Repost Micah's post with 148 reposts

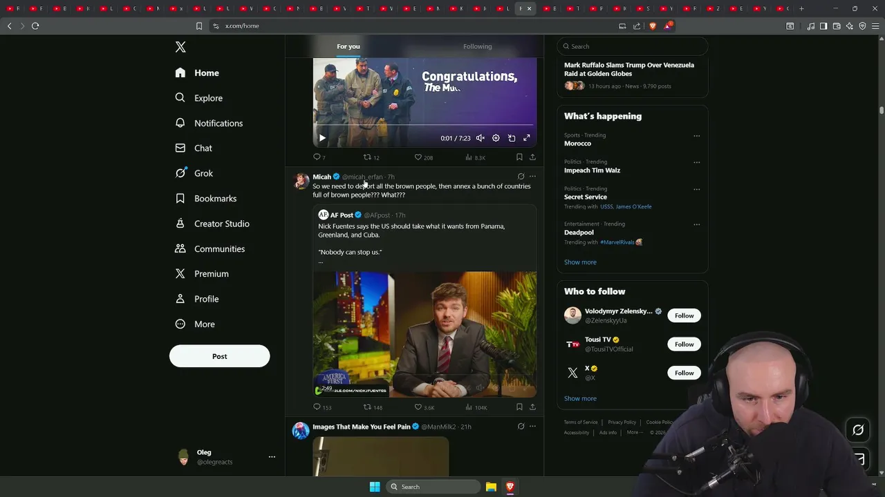point(373,407)
